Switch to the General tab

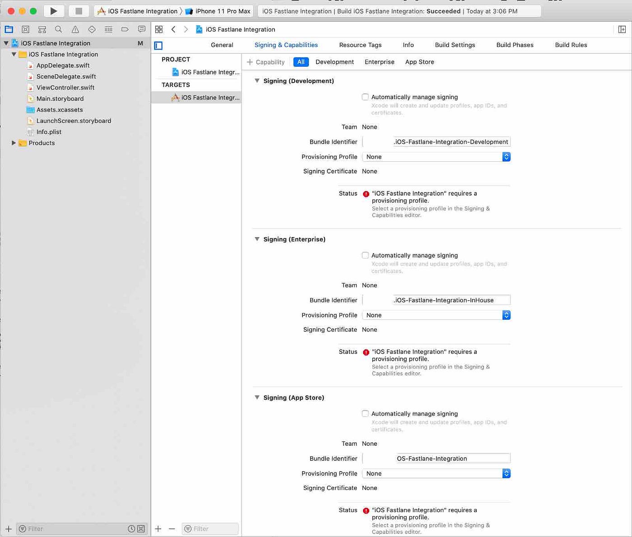tap(222, 45)
